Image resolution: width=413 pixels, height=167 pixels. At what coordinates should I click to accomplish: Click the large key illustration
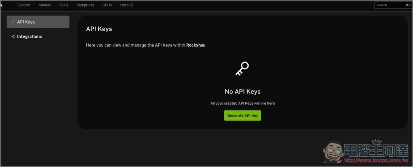(x=242, y=69)
